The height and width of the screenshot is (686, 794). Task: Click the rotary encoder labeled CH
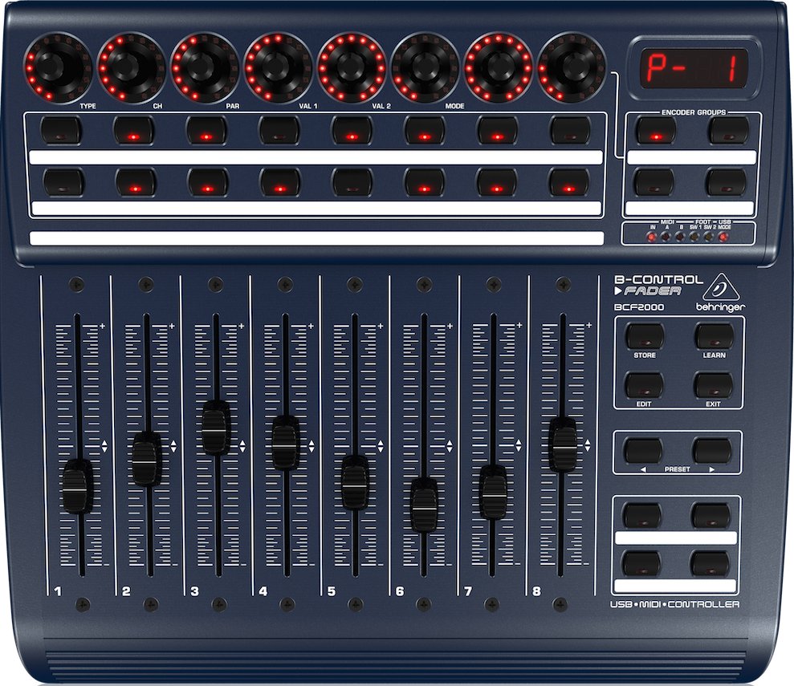(x=132, y=67)
